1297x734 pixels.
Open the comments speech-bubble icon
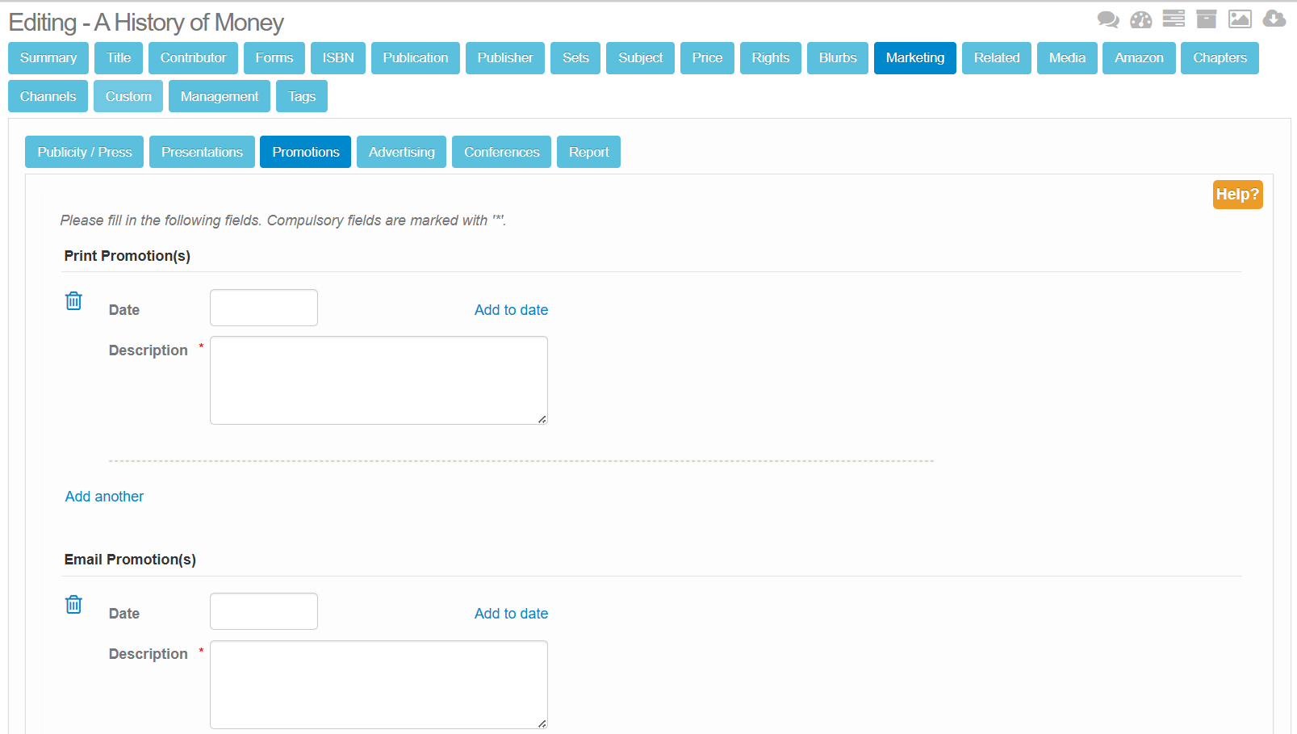click(1108, 19)
